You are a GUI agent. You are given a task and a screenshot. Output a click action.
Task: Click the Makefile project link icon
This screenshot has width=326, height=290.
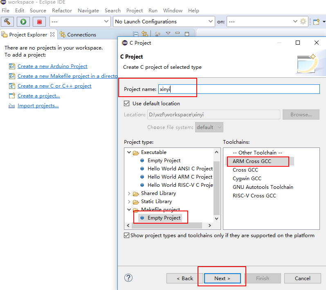click(x=12, y=76)
